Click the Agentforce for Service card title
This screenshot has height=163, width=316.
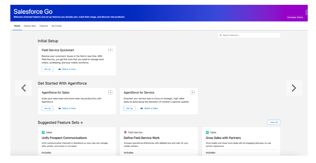click(139, 92)
